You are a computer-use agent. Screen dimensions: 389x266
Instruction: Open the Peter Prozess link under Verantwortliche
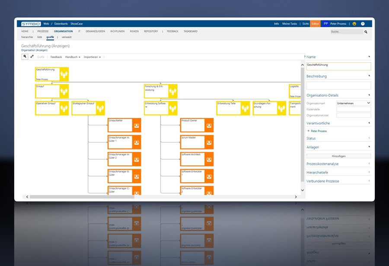[319, 131]
